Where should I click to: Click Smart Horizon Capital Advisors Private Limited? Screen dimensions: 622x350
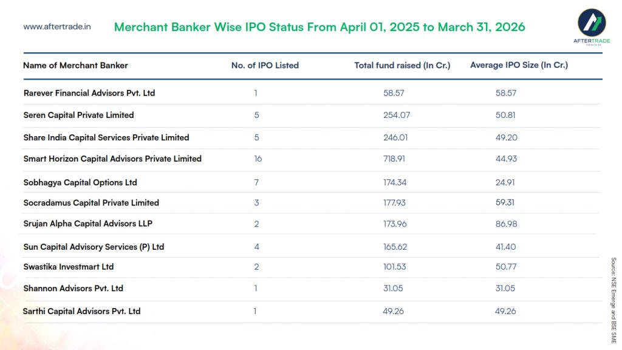112,159
